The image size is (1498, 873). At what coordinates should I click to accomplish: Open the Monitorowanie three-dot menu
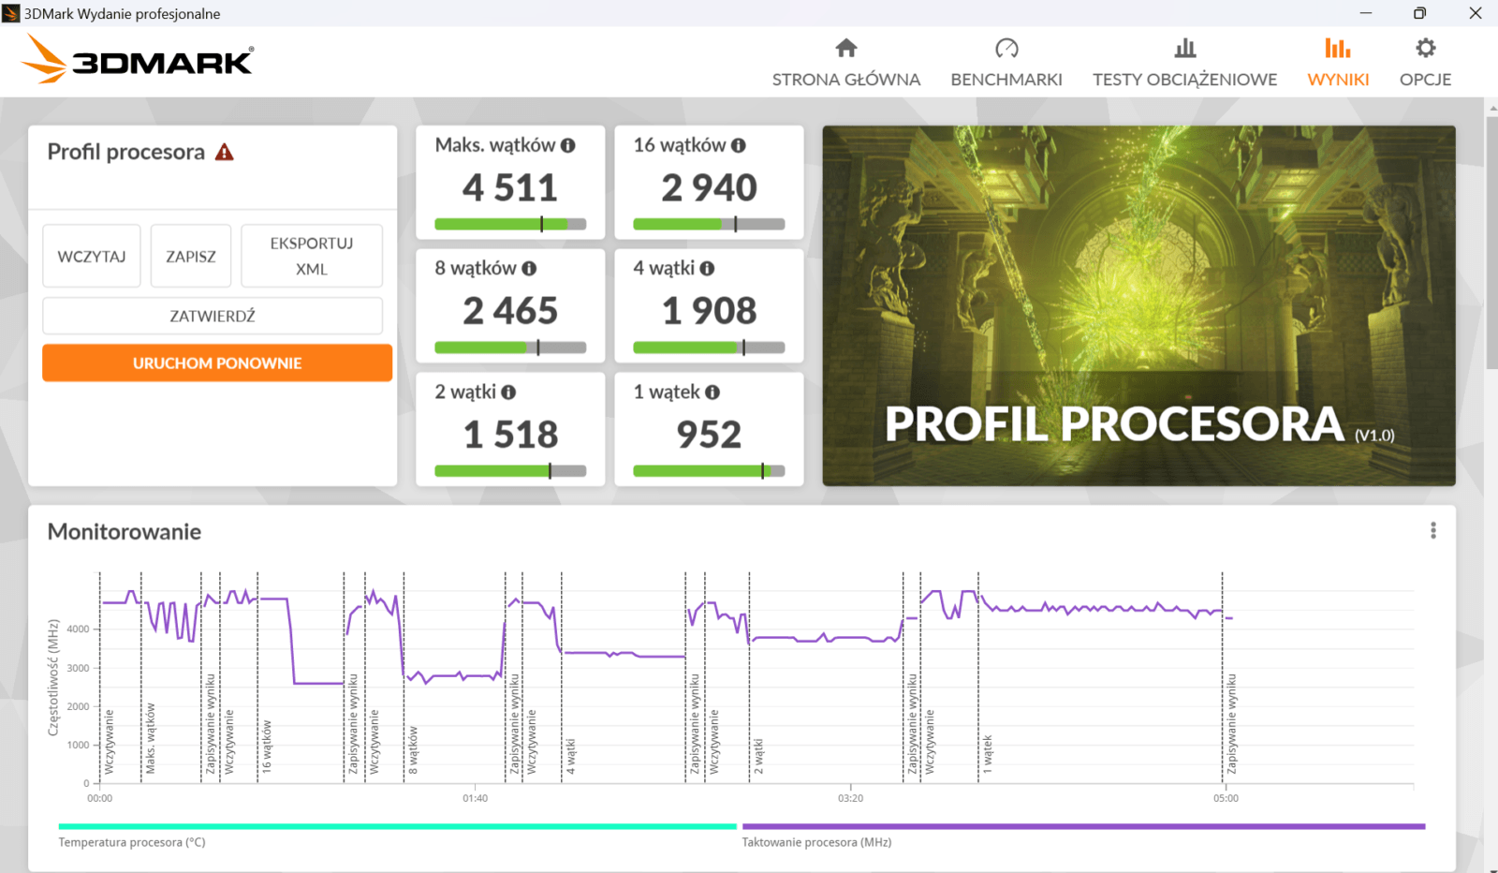[1432, 531]
